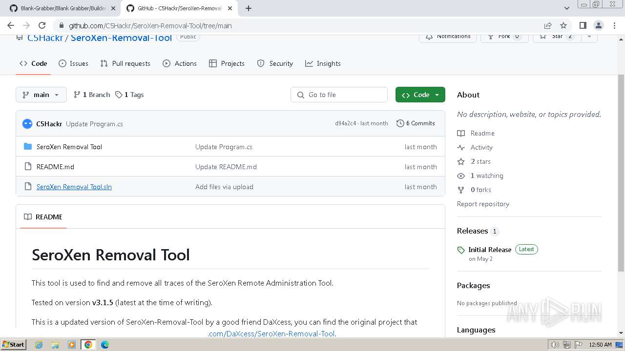Open the Code repository tab
Screen dimensions: 625x351
[33, 63]
